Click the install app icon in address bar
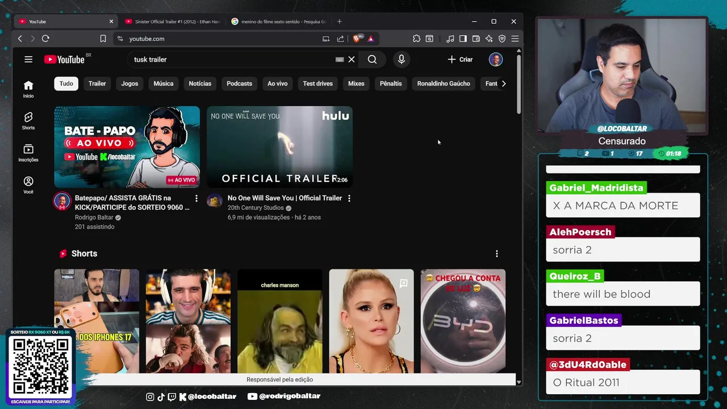Image resolution: width=727 pixels, height=409 pixels. tap(326, 39)
